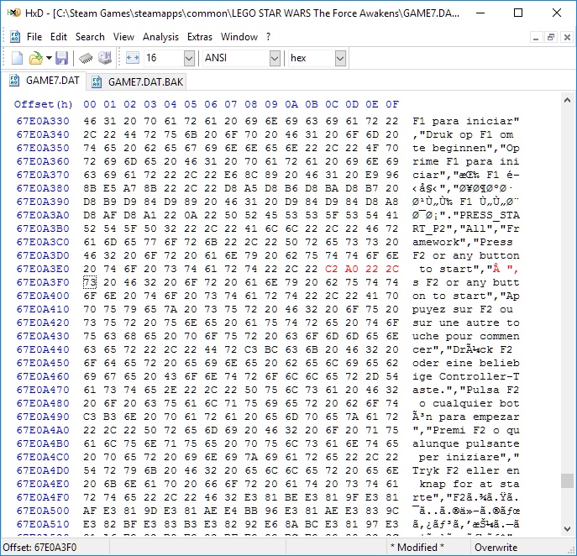
Task: Switch to the GAME7.DAT.BAK tab
Action: [137, 81]
